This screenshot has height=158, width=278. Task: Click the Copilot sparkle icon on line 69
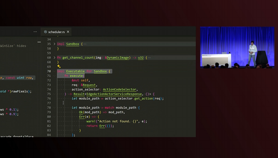tap(59, 66)
